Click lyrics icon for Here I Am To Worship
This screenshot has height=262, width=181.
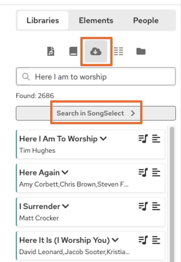point(156,139)
